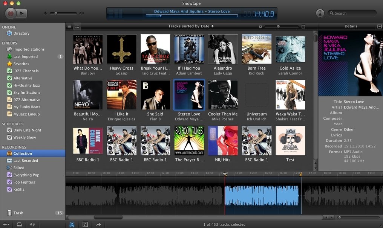The width and height of the screenshot is (383, 228).
Task: Click the waveform horizontal scrollbar thumb
Action: [108, 217]
